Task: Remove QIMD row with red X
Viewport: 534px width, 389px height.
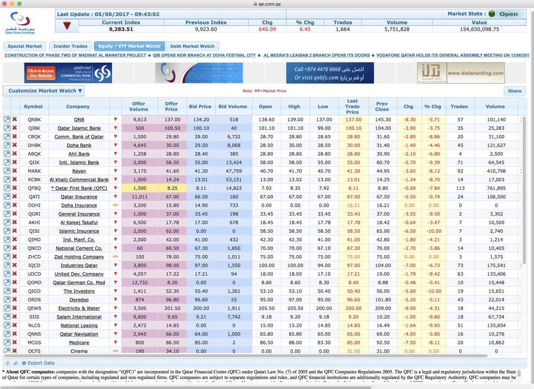Action: point(15,240)
